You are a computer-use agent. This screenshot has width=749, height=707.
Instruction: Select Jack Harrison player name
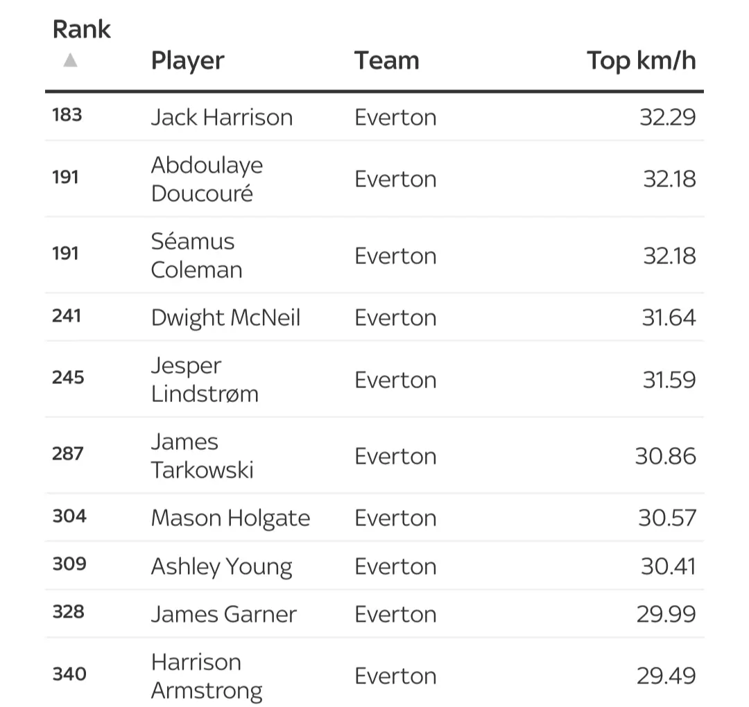pyautogui.click(x=221, y=117)
